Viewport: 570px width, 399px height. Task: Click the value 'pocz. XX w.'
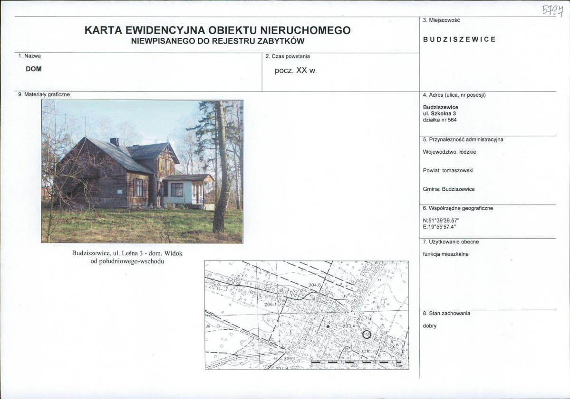[x=296, y=71]
